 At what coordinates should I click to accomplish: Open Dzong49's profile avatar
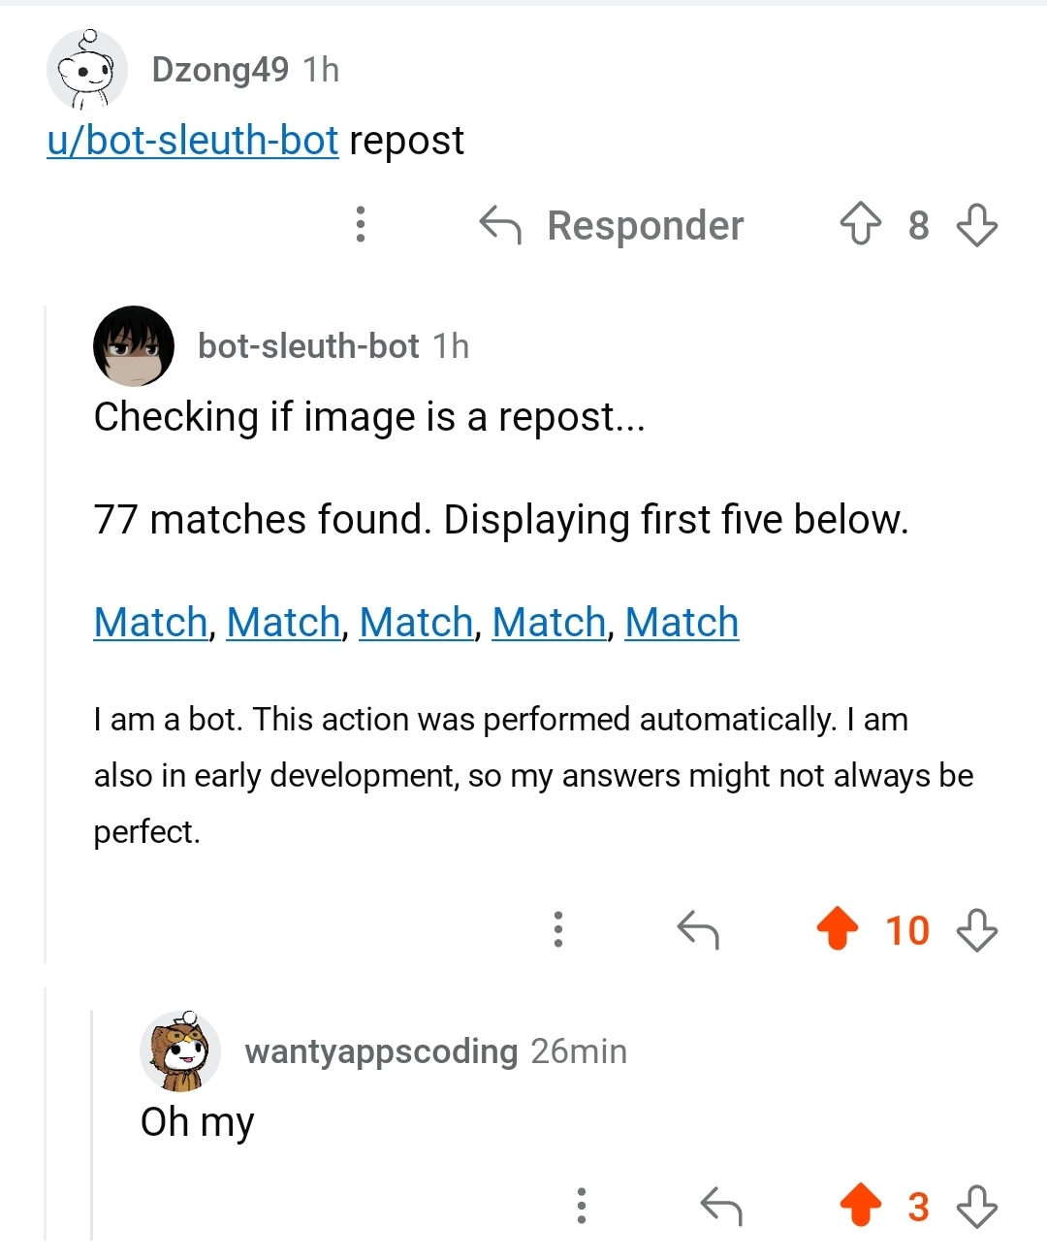(87, 70)
